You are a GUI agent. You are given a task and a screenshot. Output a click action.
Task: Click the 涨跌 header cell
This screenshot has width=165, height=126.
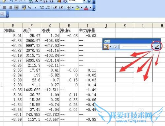(x=50, y=31)
